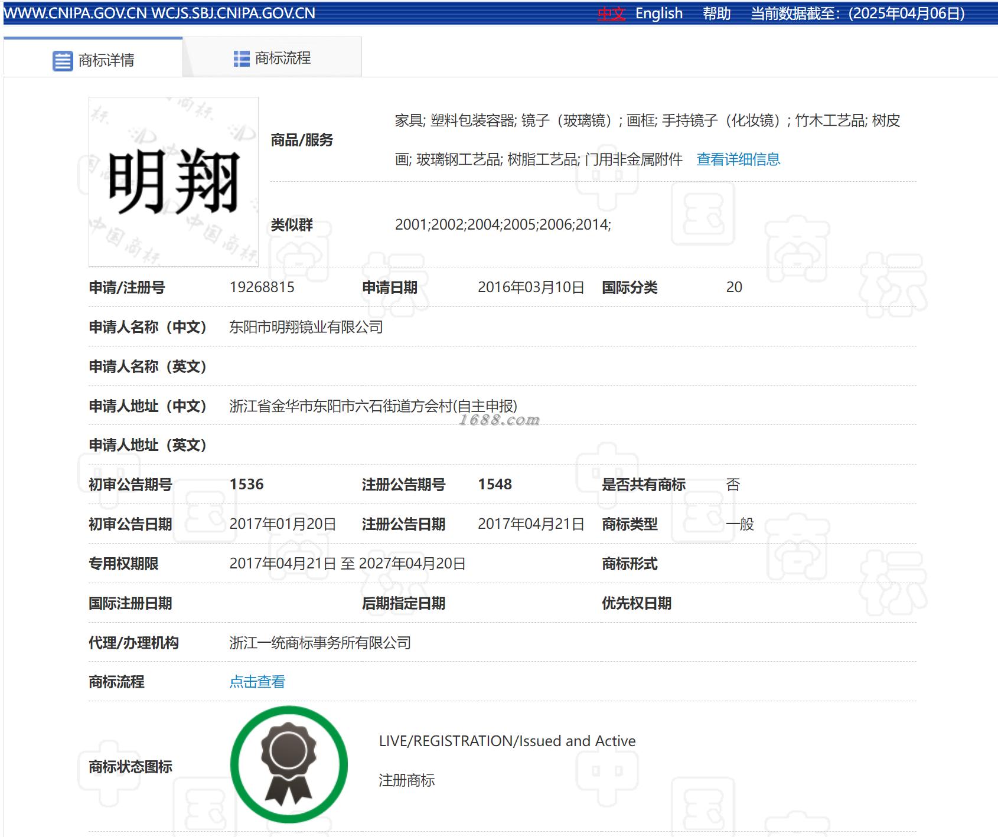
Task: Click the 申请人地址（英文） label
Action: [x=148, y=445]
